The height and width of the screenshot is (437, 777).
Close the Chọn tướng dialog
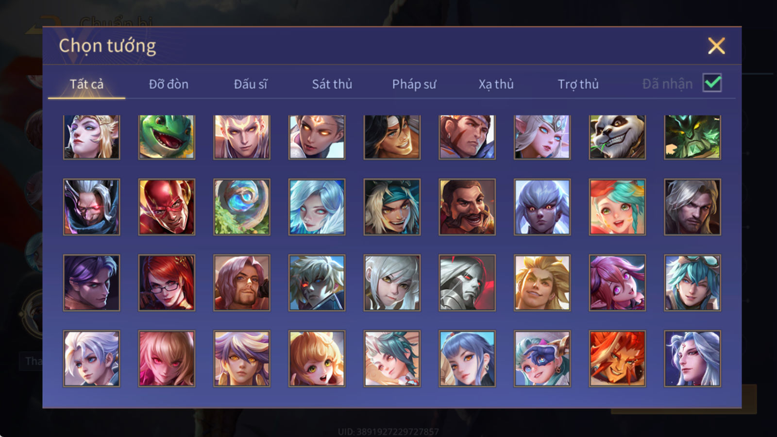[x=716, y=46]
